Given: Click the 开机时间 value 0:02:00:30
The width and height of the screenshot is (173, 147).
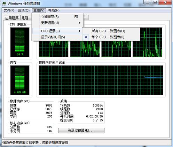Looking at the screenshot, I should click(x=94, y=116).
